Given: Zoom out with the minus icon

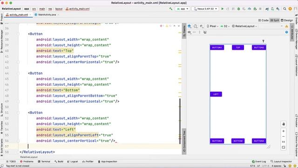Looking at the screenshot, I should (x=284, y=137).
